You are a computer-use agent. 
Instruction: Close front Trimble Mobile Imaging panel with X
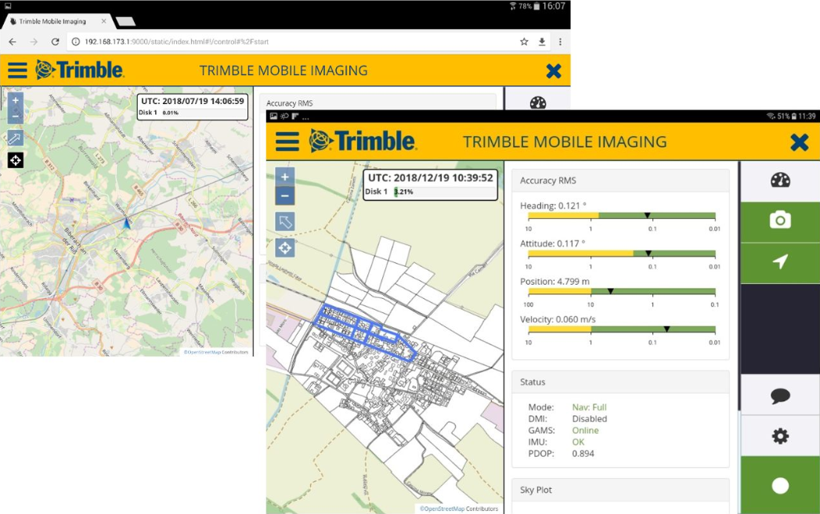[799, 142]
